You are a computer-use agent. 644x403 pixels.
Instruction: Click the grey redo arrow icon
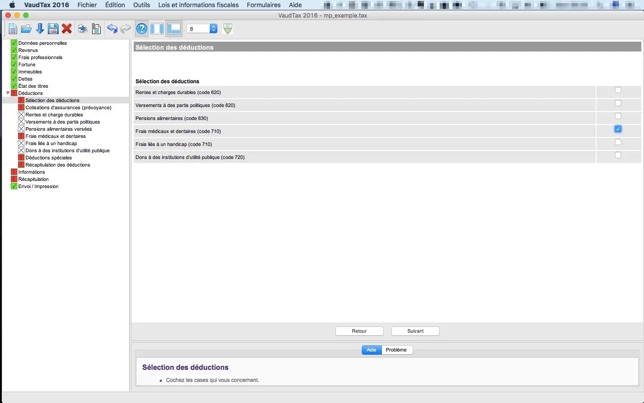tap(126, 29)
